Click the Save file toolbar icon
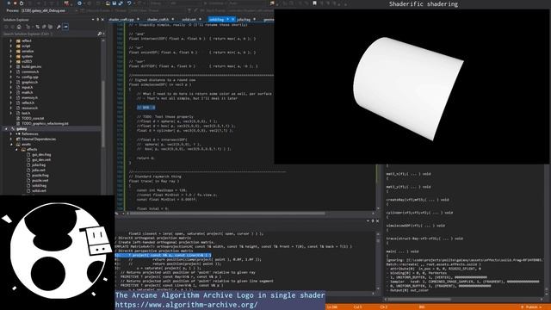 [x=115, y=3]
